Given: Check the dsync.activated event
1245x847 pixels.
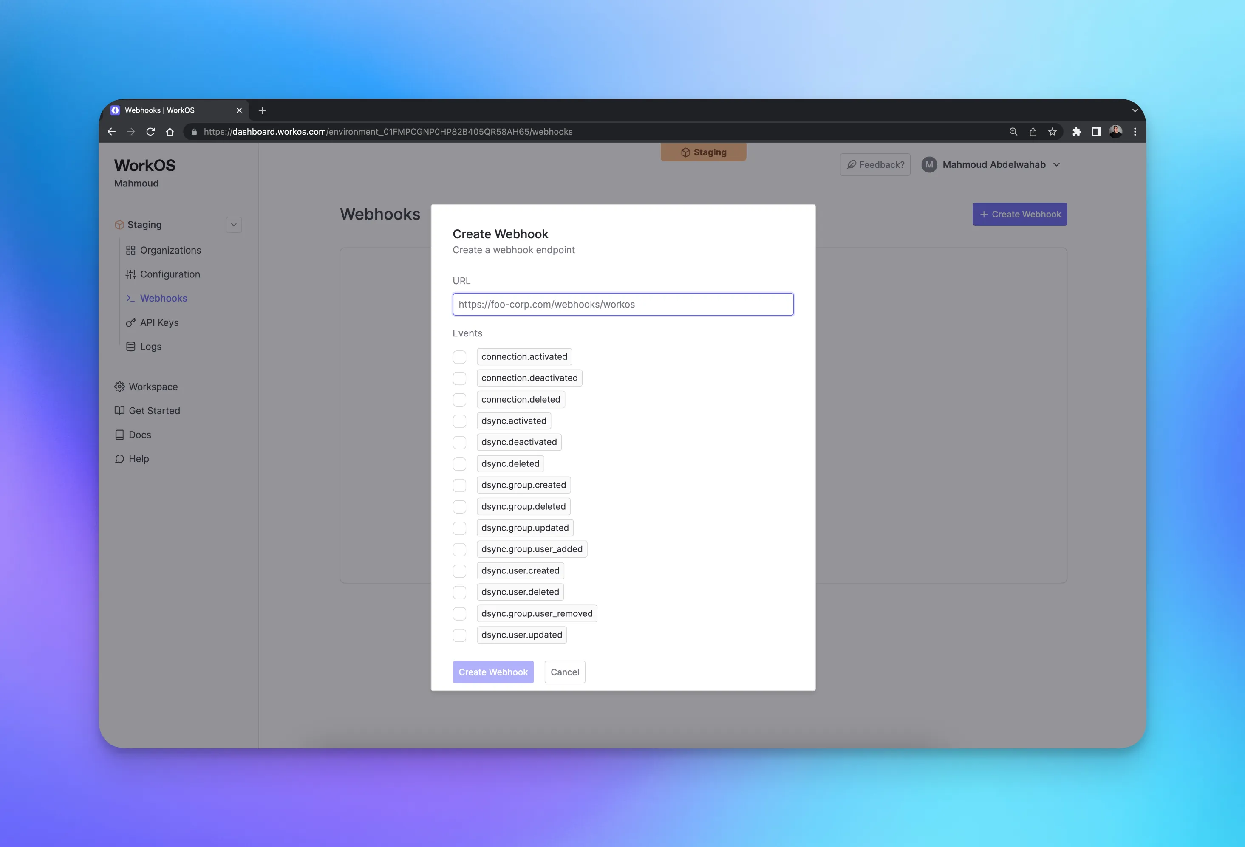Looking at the screenshot, I should point(459,421).
